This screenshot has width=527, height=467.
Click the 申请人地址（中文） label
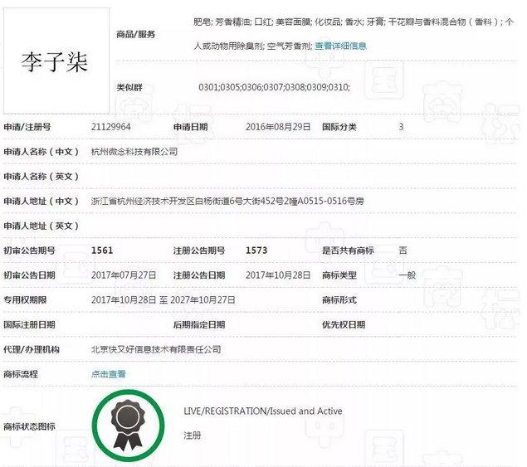pyautogui.click(x=41, y=201)
